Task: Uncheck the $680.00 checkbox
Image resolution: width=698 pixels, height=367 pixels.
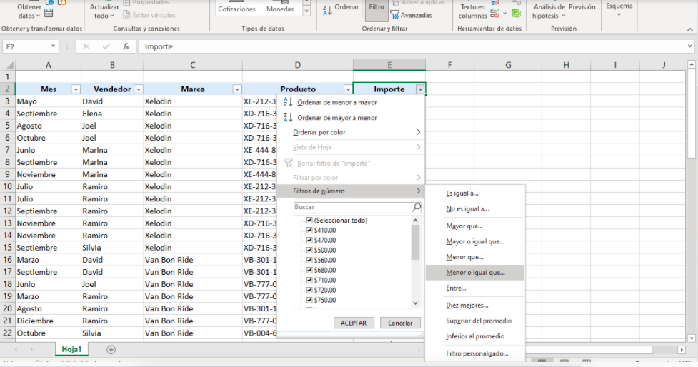Action: [x=309, y=270]
